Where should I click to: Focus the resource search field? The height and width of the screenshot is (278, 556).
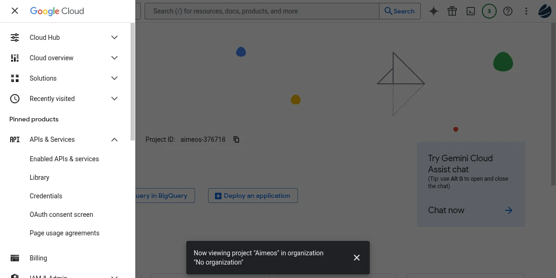coord(262,11)
